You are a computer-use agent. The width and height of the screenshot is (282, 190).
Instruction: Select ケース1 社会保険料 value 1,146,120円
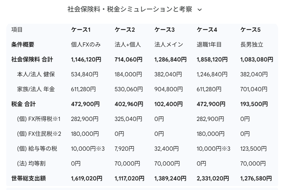pyautogui.click(x=86, y=59)
